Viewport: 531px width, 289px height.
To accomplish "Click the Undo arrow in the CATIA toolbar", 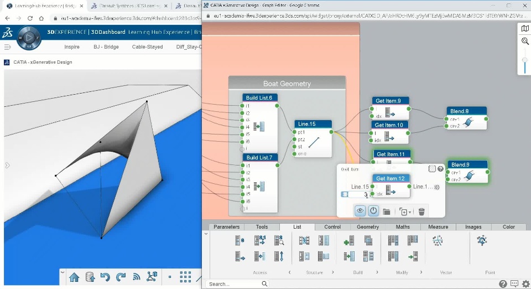I will pos(105,277).
